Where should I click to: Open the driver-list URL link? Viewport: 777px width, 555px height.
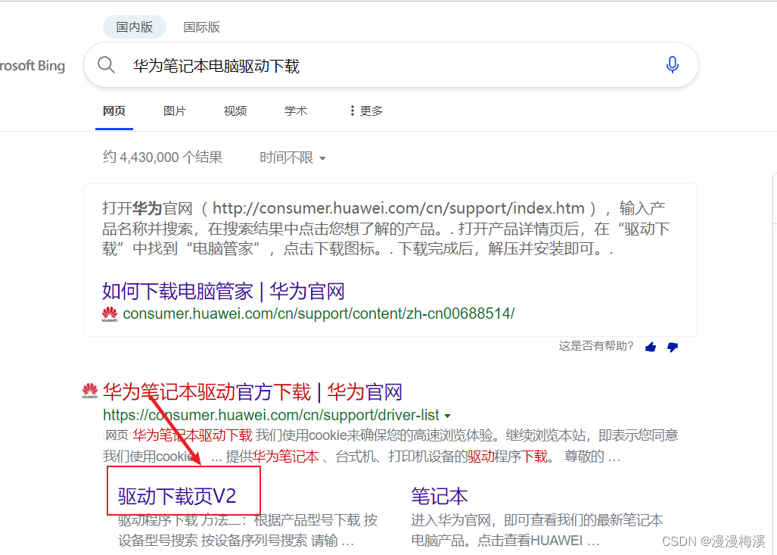271,415
